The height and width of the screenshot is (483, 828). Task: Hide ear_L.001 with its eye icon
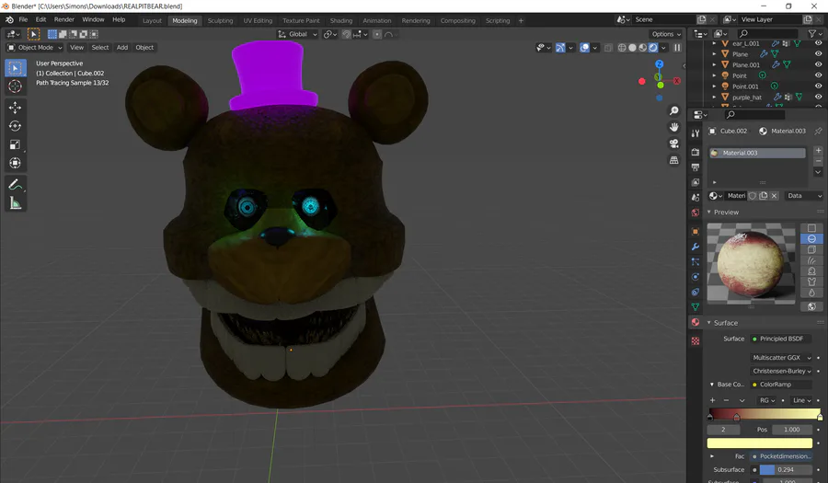pos(818,43)
